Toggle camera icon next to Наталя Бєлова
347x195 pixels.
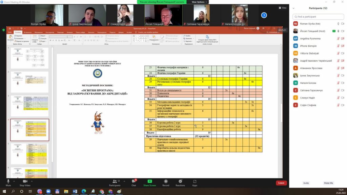pos(343,83)
